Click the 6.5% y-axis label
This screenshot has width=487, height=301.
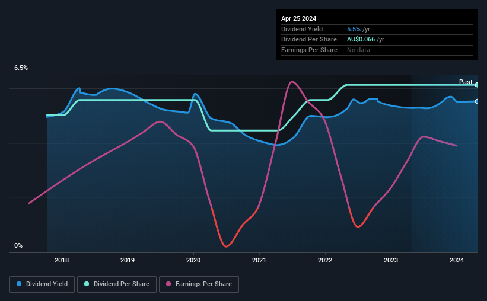coord(21,68)
